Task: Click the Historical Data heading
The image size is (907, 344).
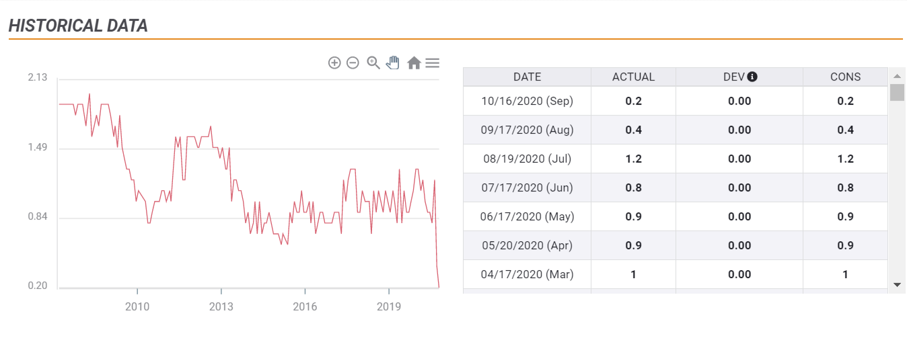Action: pyautogui.click(x=78, y=26)
